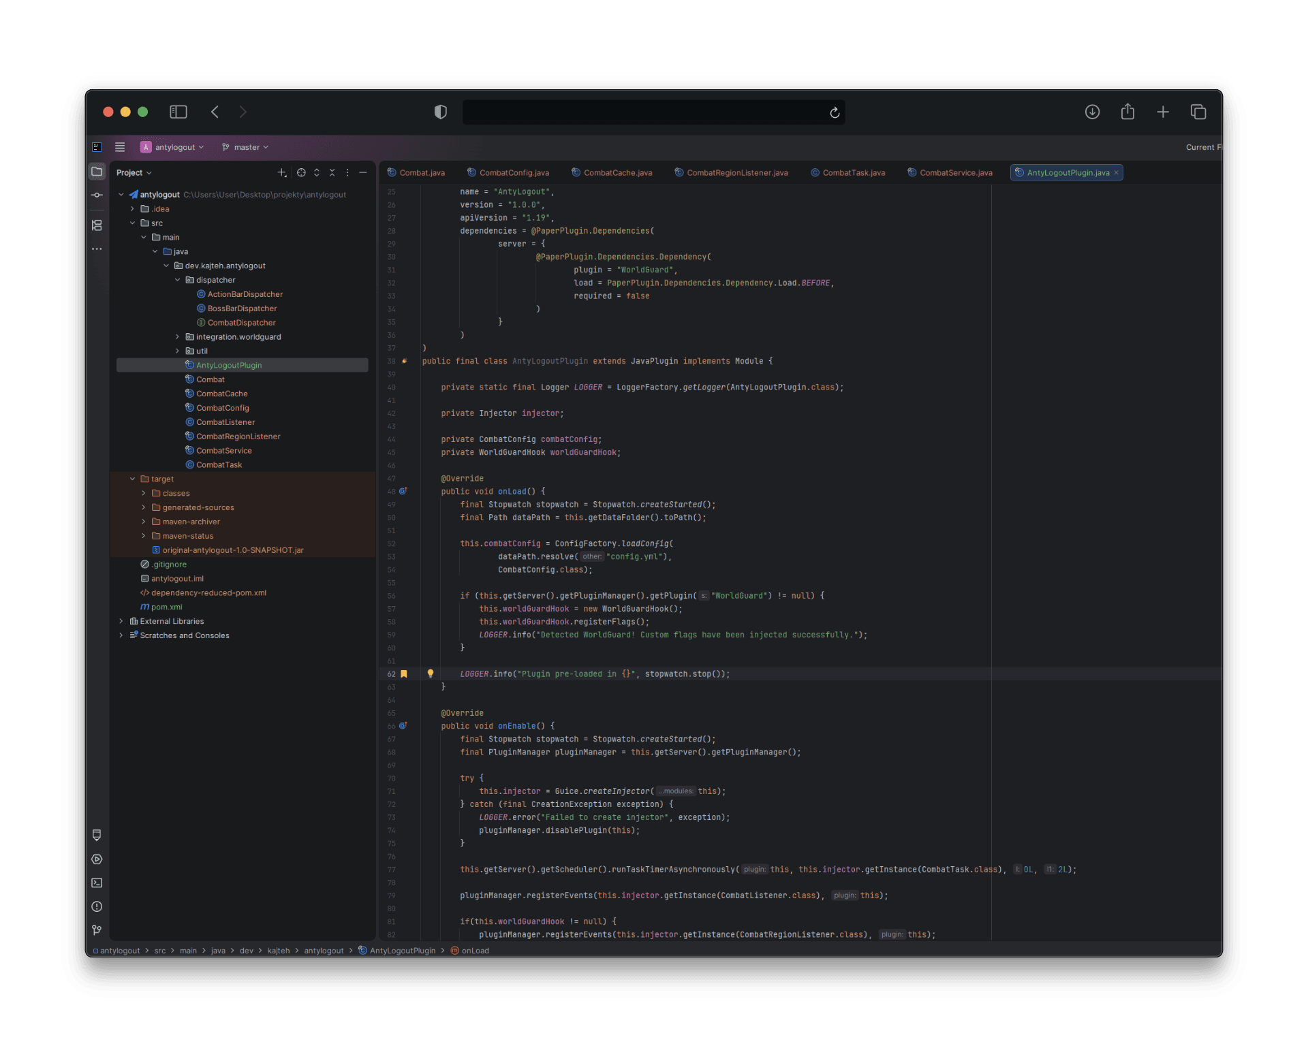Open the Git tool window
1308x1046 pixels.
96,930
